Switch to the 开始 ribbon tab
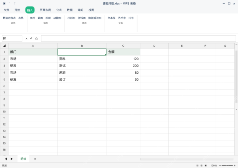 pos(17,10)
